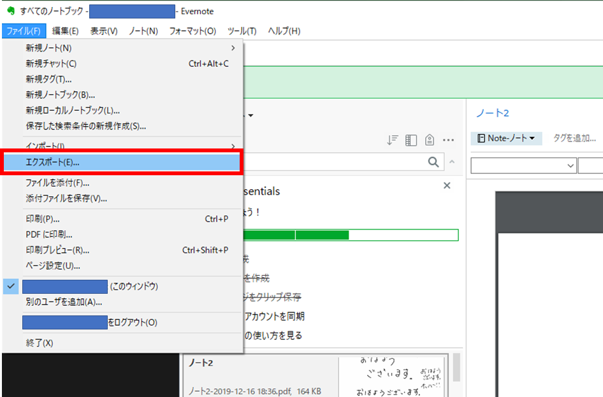The image size is (603, 397).
Task: Select 新規チャット(C) from File menu
Action: [122, 64]
